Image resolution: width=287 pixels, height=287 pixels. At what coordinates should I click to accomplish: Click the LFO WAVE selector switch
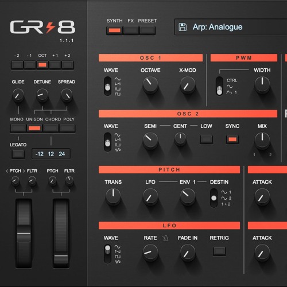pos(108,254)
